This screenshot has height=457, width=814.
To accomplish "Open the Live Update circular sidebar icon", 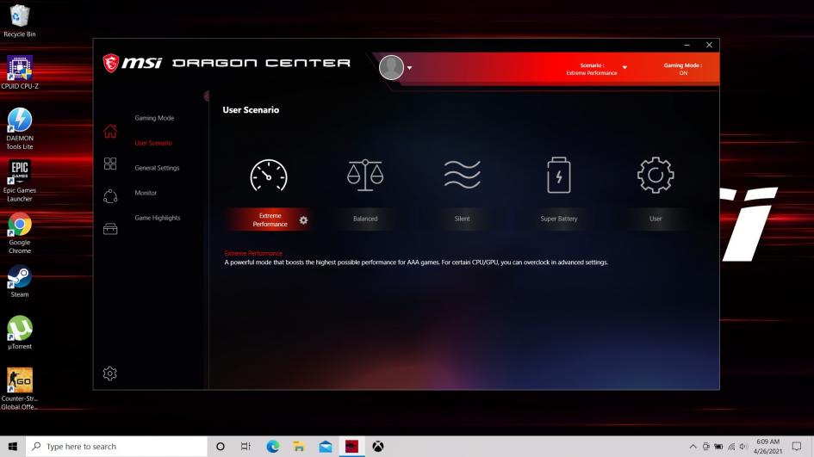I will tap(110, 196).
